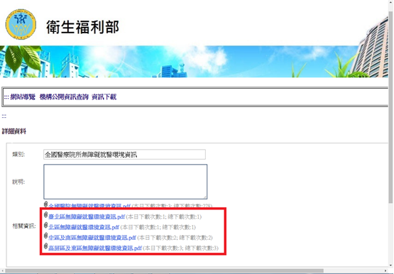Image resolution: width=394 pixels, height=274 pixels.
Task: Download 高屏區及東區無障礙就醫環境資訊.pdf
Action: click(x=95, y=248)
